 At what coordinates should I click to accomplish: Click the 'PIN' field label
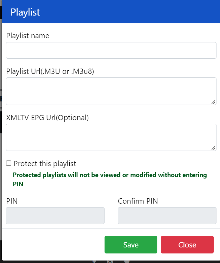tap(12, 201)
